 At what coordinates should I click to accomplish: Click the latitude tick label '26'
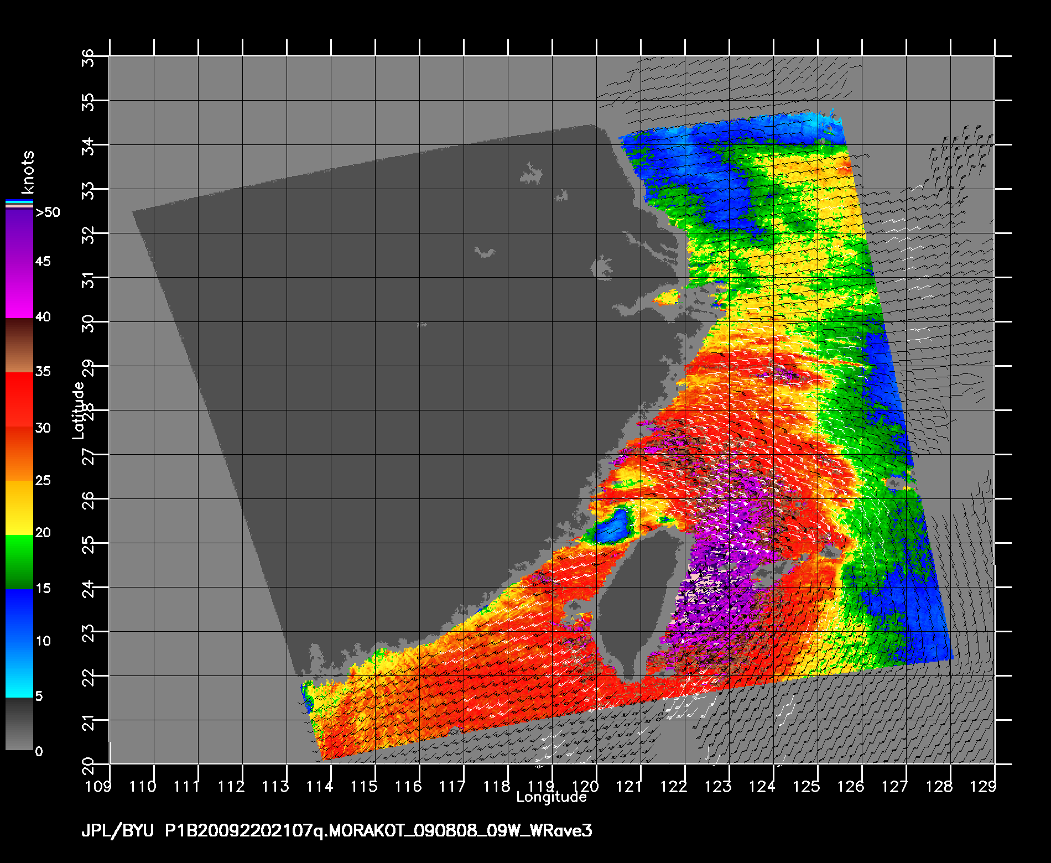point(89,500)
